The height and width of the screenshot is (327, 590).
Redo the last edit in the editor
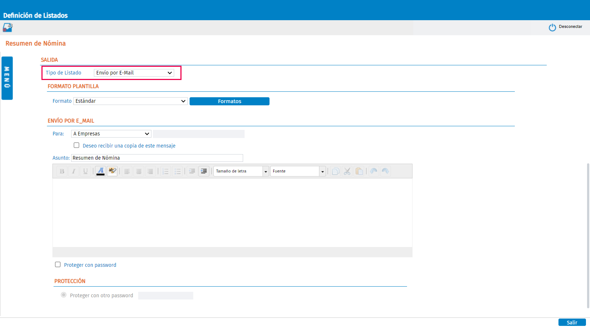coord(385,171)
